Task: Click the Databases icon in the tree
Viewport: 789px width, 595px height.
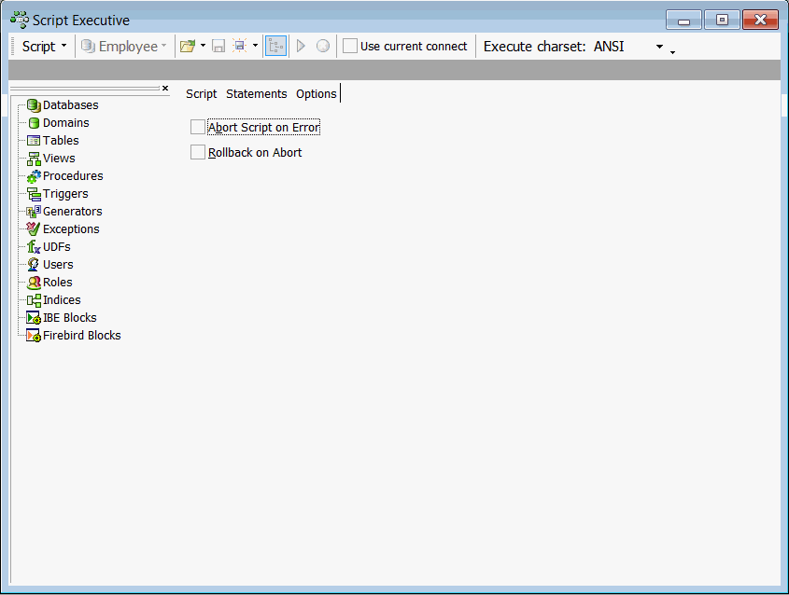Action: coord(34,105)
